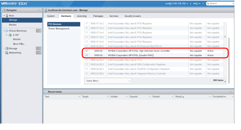Click the Networking icon in Navigator
Image resolution: width=241 pixels, height=130 pixels.
[x=7, y=53]
